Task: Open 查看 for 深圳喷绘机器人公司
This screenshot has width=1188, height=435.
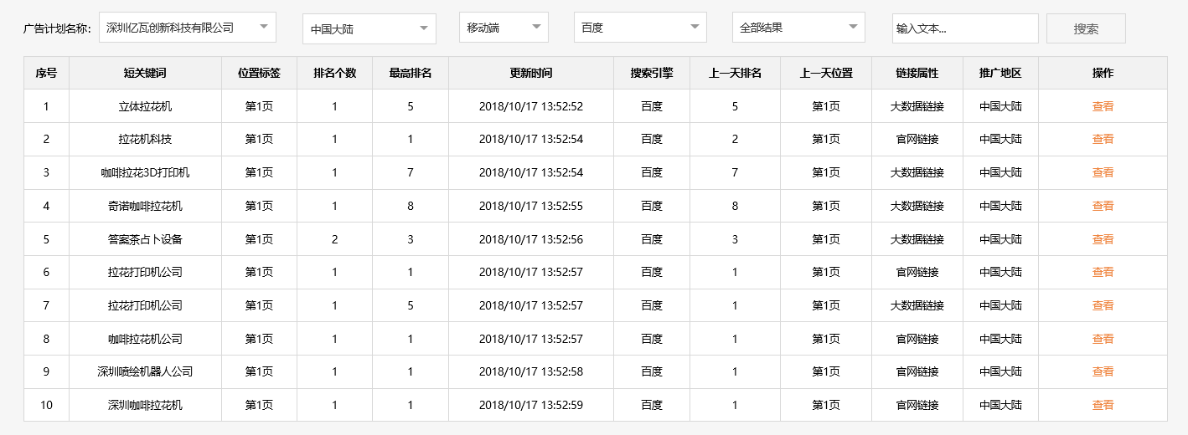Action: (1103, 371)
